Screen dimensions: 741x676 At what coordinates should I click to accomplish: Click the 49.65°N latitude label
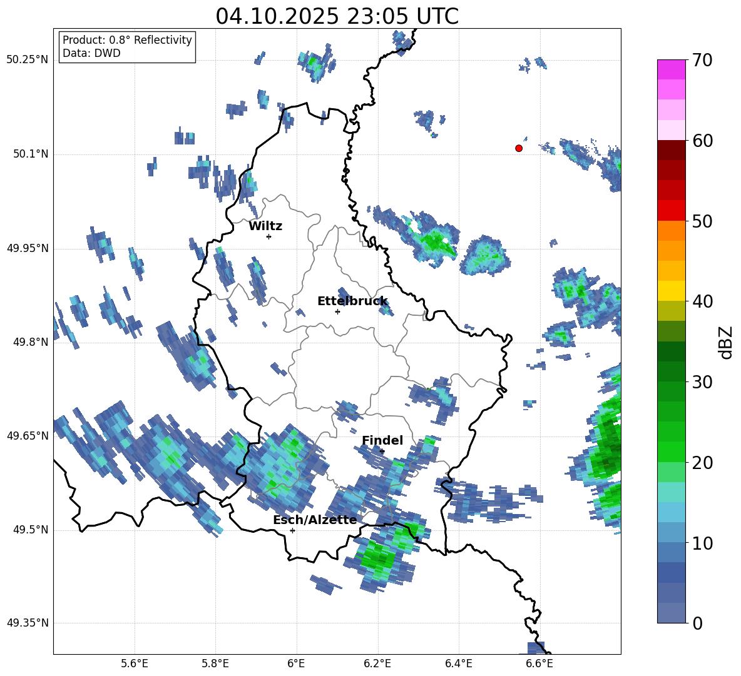(x=28, y=435)
